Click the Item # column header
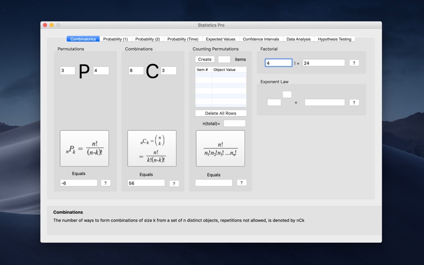Image resolution: width=424 pixels, height=265 pixels. point(204,69)
